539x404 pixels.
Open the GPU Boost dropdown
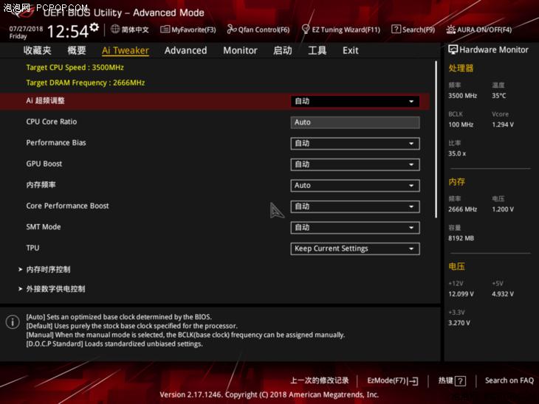point(354,164)
